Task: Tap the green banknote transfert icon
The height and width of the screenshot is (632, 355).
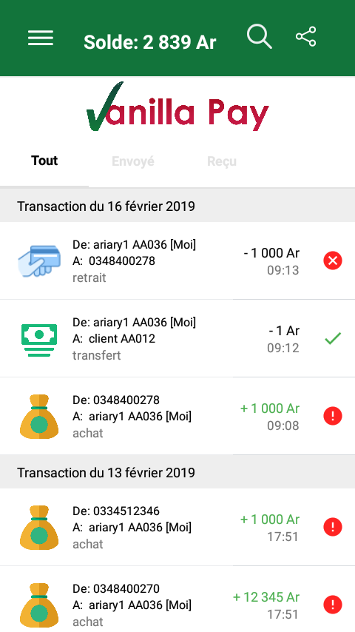Action: [x=39, y=340]
